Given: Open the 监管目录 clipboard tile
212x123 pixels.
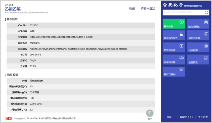Looking at the screenshot, I should point(198,59).
